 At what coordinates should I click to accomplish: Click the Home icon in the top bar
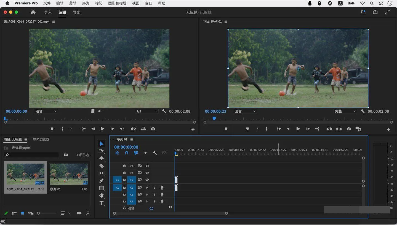[33, 12]
